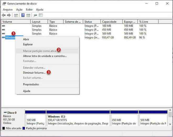Click the Forward arrow toolbar icon
173x137 pixels.
click(x=9, y=15)
